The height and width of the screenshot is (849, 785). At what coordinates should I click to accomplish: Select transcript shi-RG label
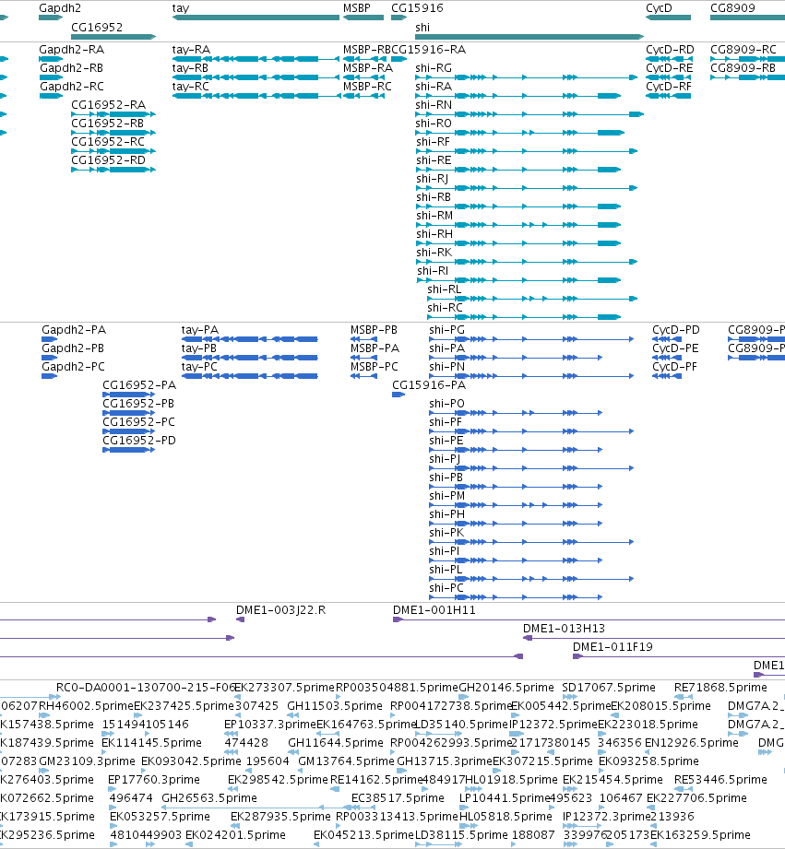(434, 67)
